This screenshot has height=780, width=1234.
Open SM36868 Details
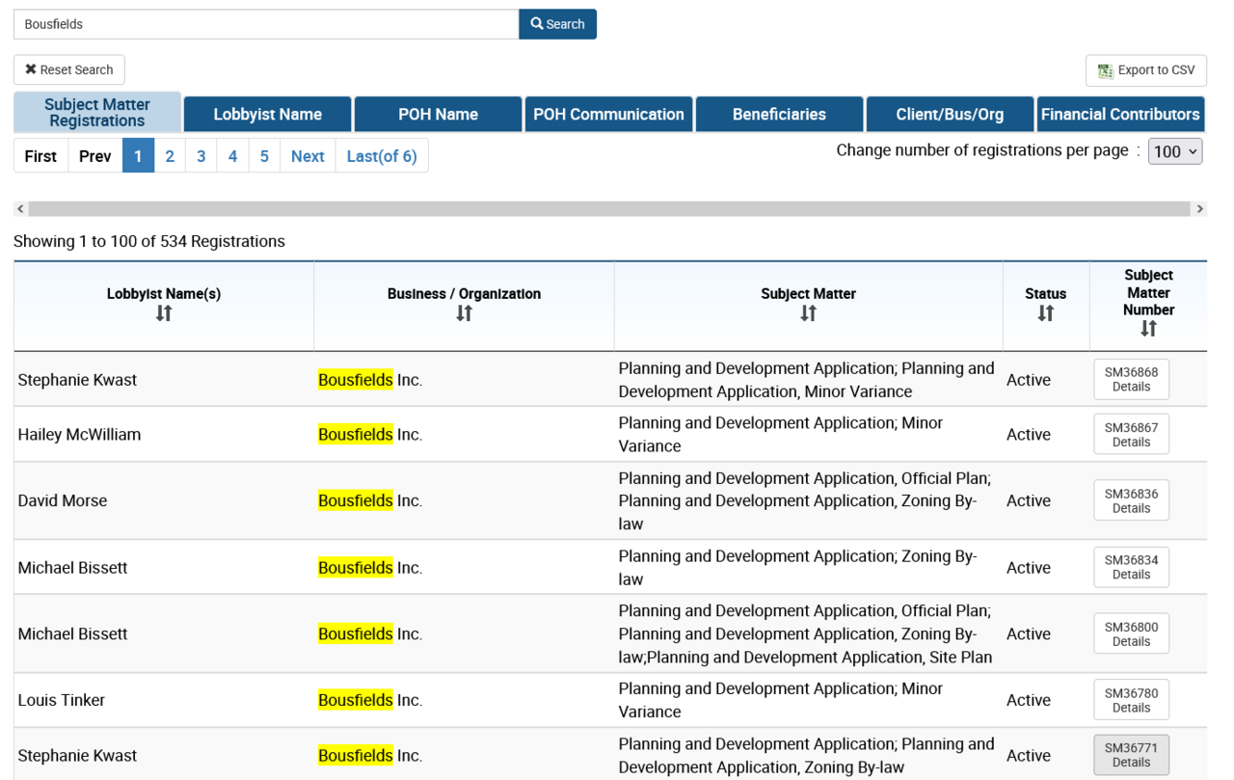click(x=1131, y=380)
